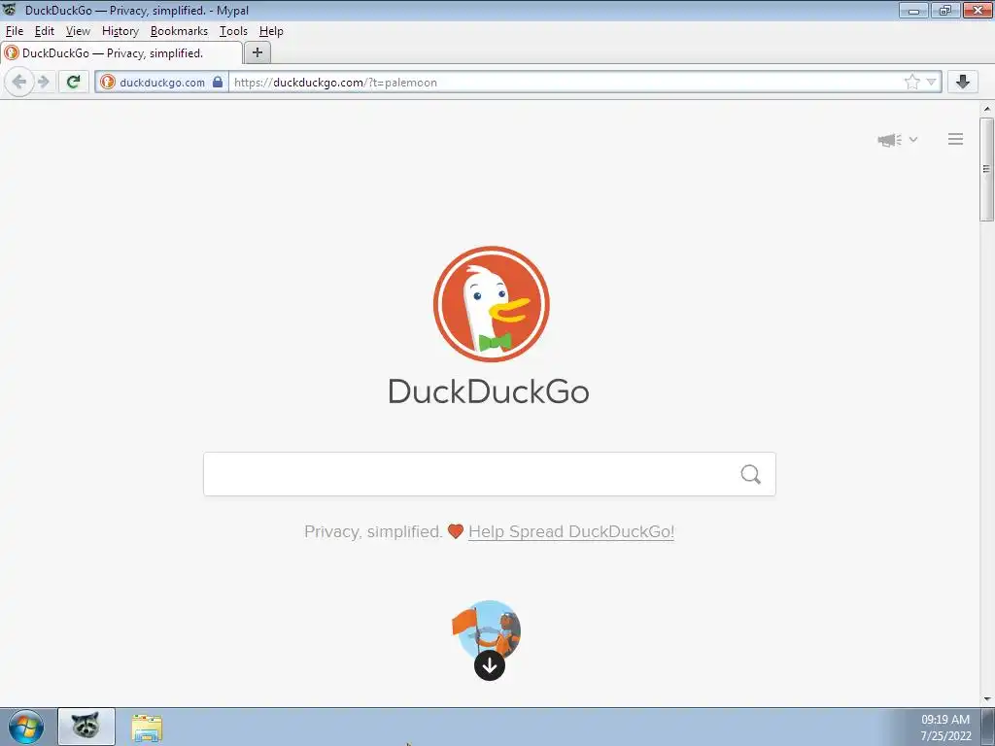Reload the page with the refresh button

[x=74, y=82]
